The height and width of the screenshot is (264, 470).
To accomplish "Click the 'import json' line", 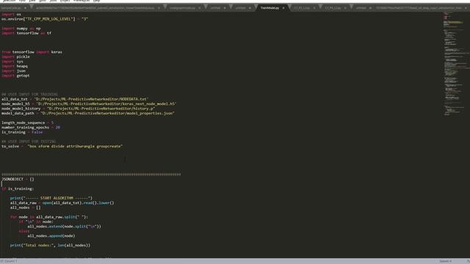I will 13,71.
